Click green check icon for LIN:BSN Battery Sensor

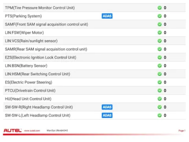click(x=159, y=66)
